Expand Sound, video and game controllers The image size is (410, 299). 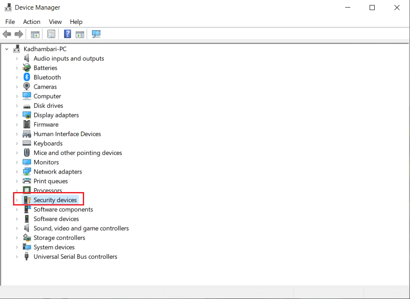pyautogui.click(x=17, y=229)
